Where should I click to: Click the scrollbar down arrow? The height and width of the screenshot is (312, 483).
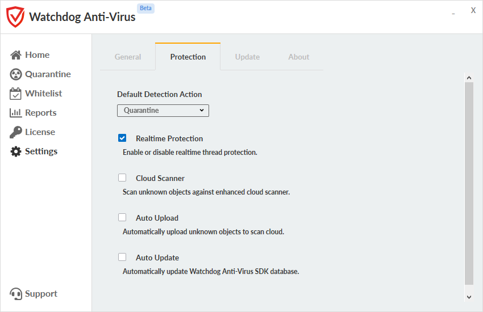pyautogui.click(x=469, y=296)
